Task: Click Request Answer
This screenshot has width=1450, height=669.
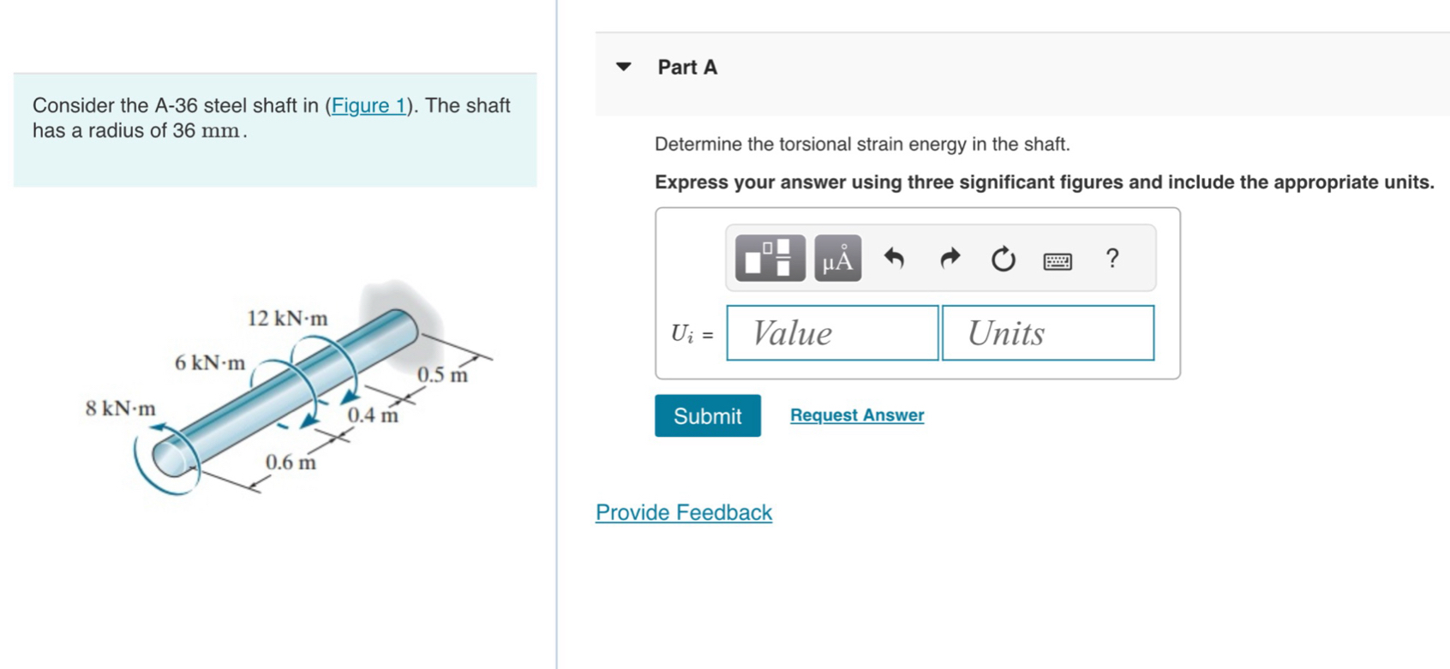Action: click(856, 415)
